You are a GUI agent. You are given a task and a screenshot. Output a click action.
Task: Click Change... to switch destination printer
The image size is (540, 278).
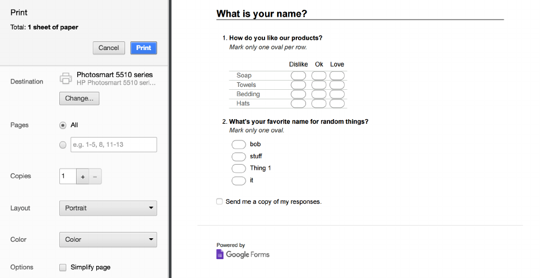coord(79,98)
